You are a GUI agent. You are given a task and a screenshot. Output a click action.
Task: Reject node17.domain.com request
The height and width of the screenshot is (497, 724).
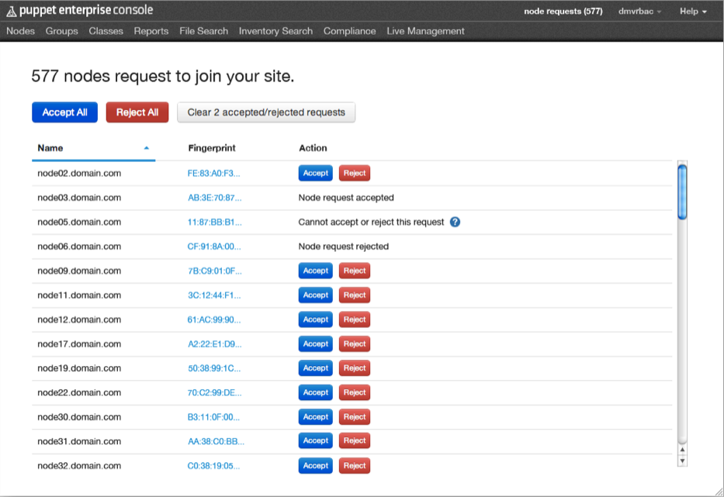pyautogui.click(x=354, y=343)
